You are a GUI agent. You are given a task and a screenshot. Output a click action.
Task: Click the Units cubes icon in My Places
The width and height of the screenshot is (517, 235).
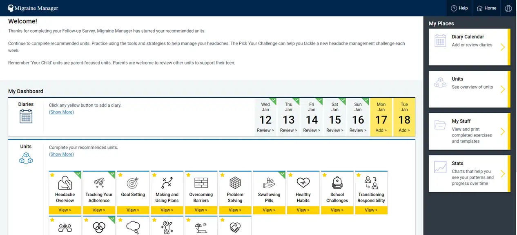pyautogui.click(x=440, y=83)
